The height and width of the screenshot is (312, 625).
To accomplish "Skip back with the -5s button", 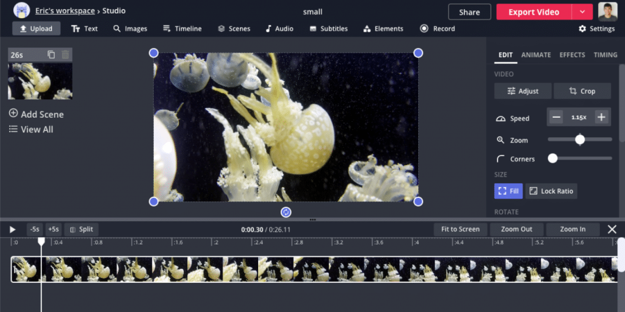I will coord(35,229).
